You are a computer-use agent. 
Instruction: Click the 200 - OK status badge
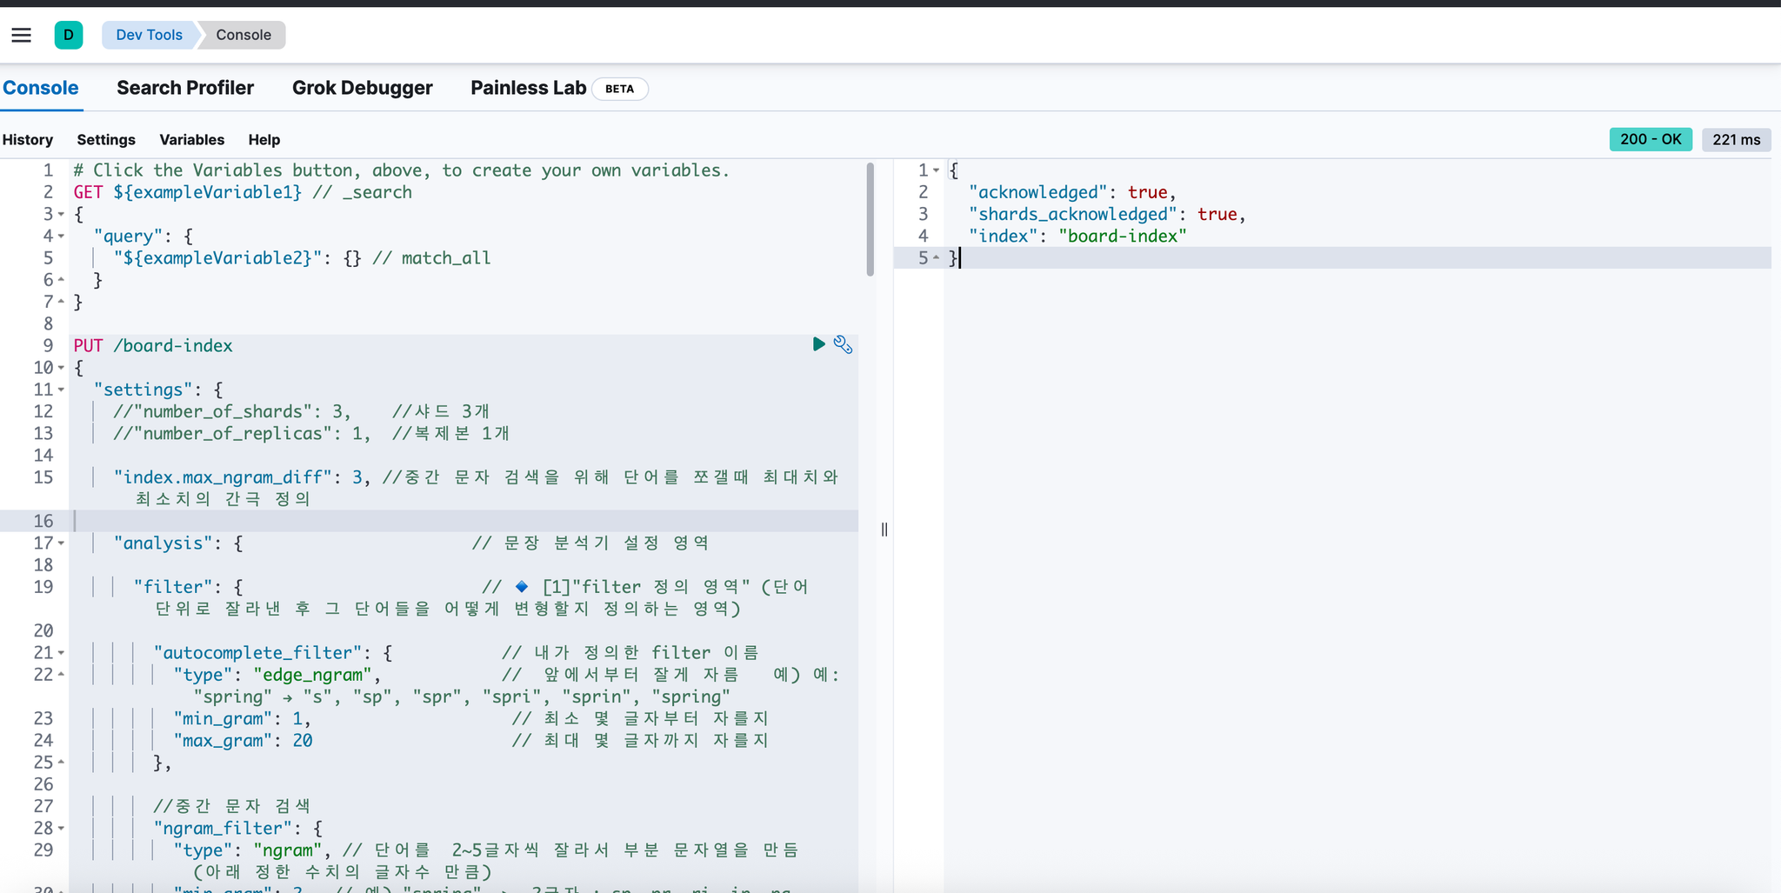(x=1651, y=139)
